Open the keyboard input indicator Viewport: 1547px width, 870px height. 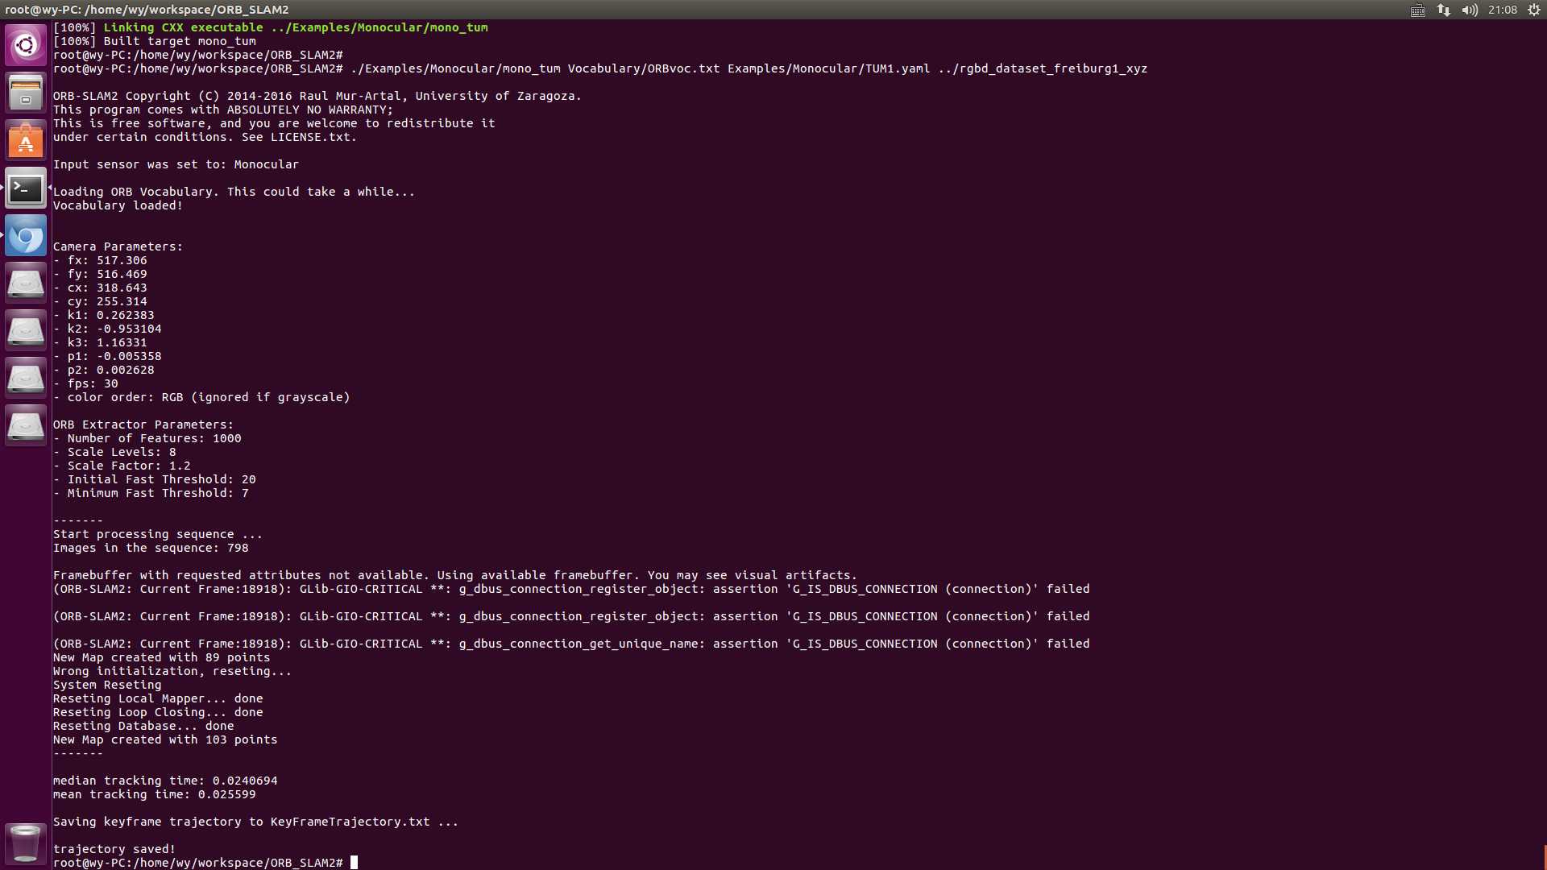tap(1418, 10)
